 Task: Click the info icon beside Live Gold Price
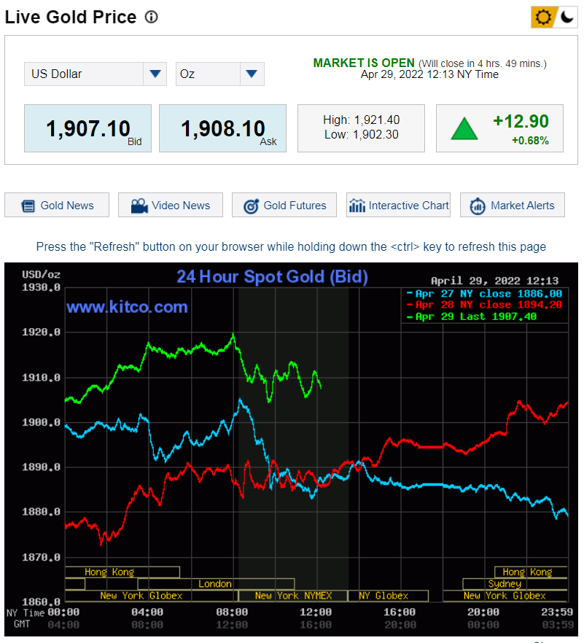pos(152,17)
